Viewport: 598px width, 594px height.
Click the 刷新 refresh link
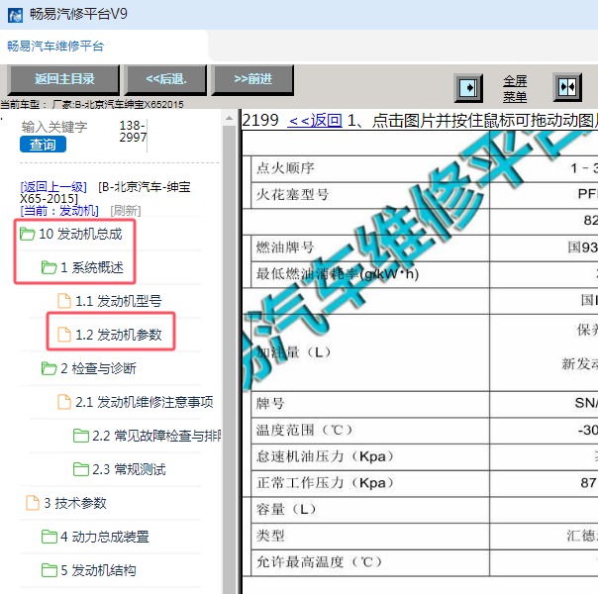[x=126, y=211]
